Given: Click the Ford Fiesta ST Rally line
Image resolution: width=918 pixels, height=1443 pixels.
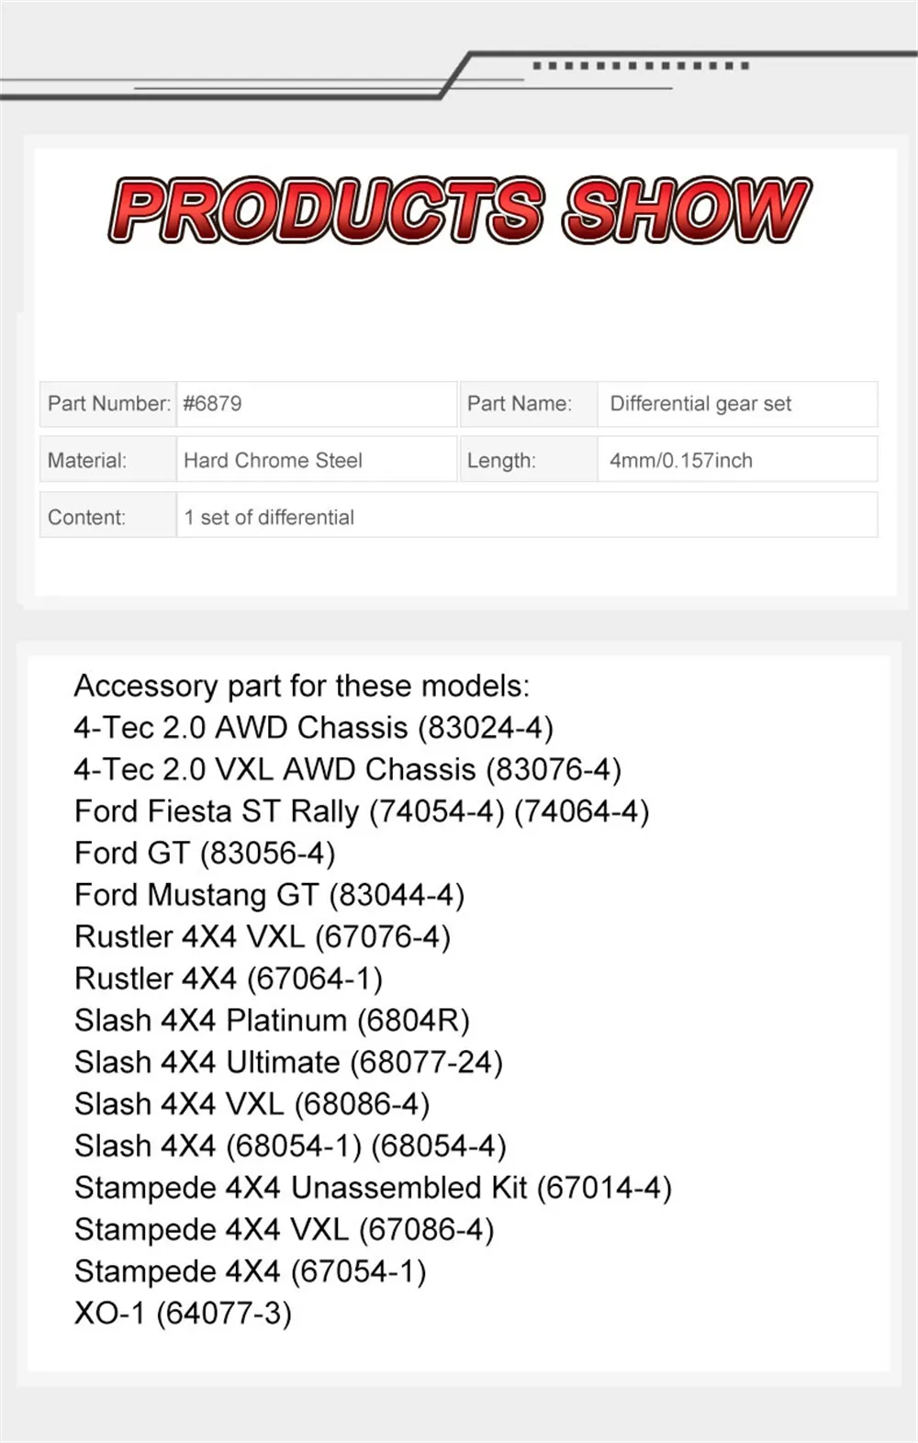Looking at the screenshot, I should click(362, 812).
